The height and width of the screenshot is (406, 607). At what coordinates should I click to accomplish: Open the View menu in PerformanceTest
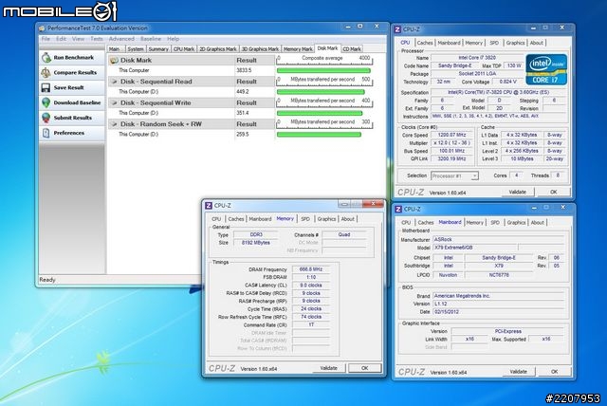pyautogui.click(x=78, y=39)
